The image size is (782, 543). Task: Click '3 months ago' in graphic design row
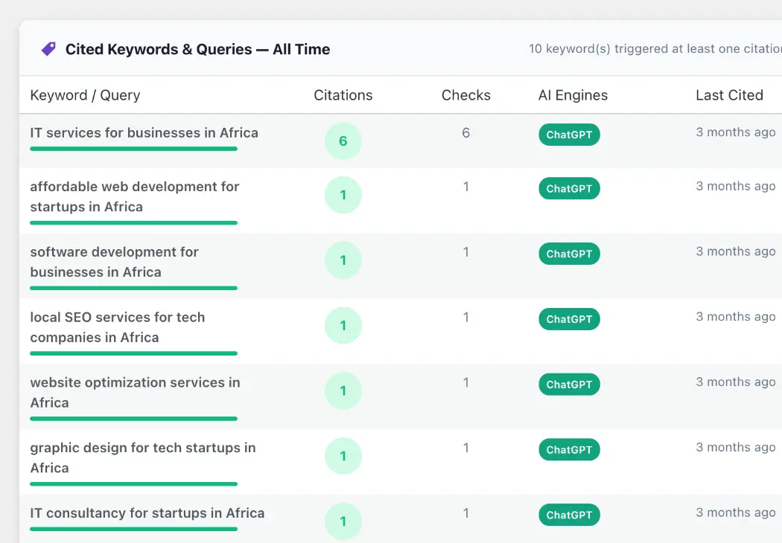(736, 447)
